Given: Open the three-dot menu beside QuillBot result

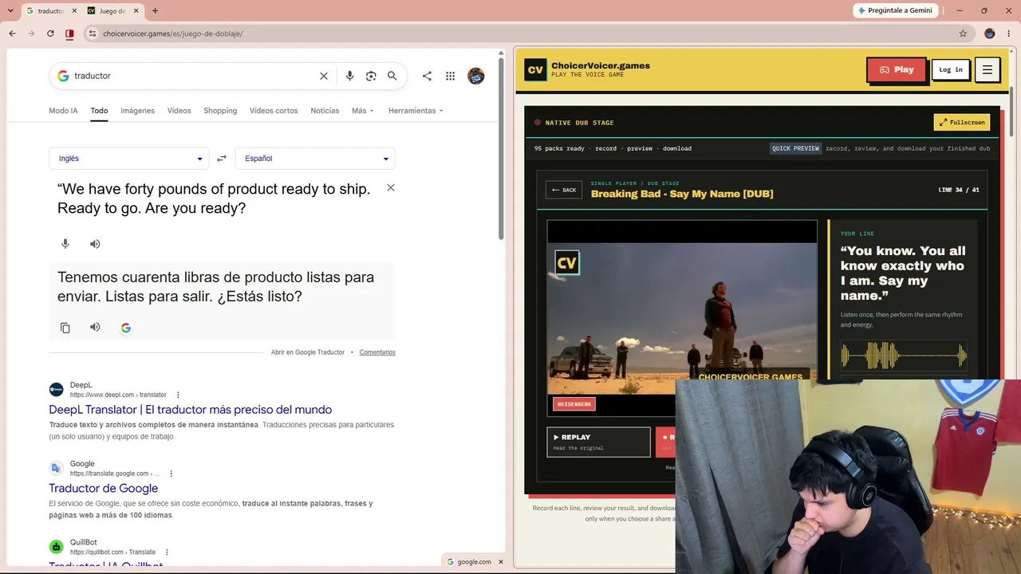Looking at the screenshot, I should 167,552.
